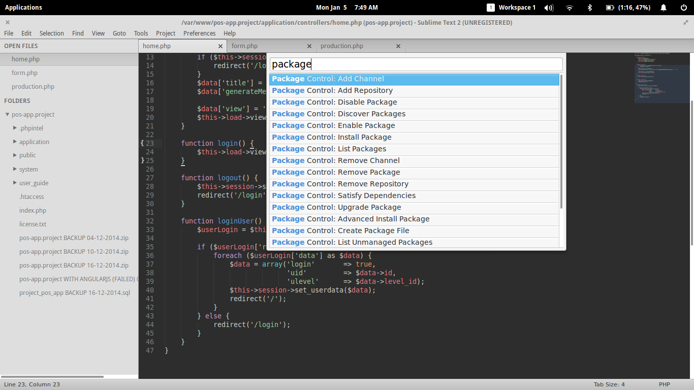The image size is (694, 390).
Task: Open the Bluetooth indicator
Action: click(590, 8)
